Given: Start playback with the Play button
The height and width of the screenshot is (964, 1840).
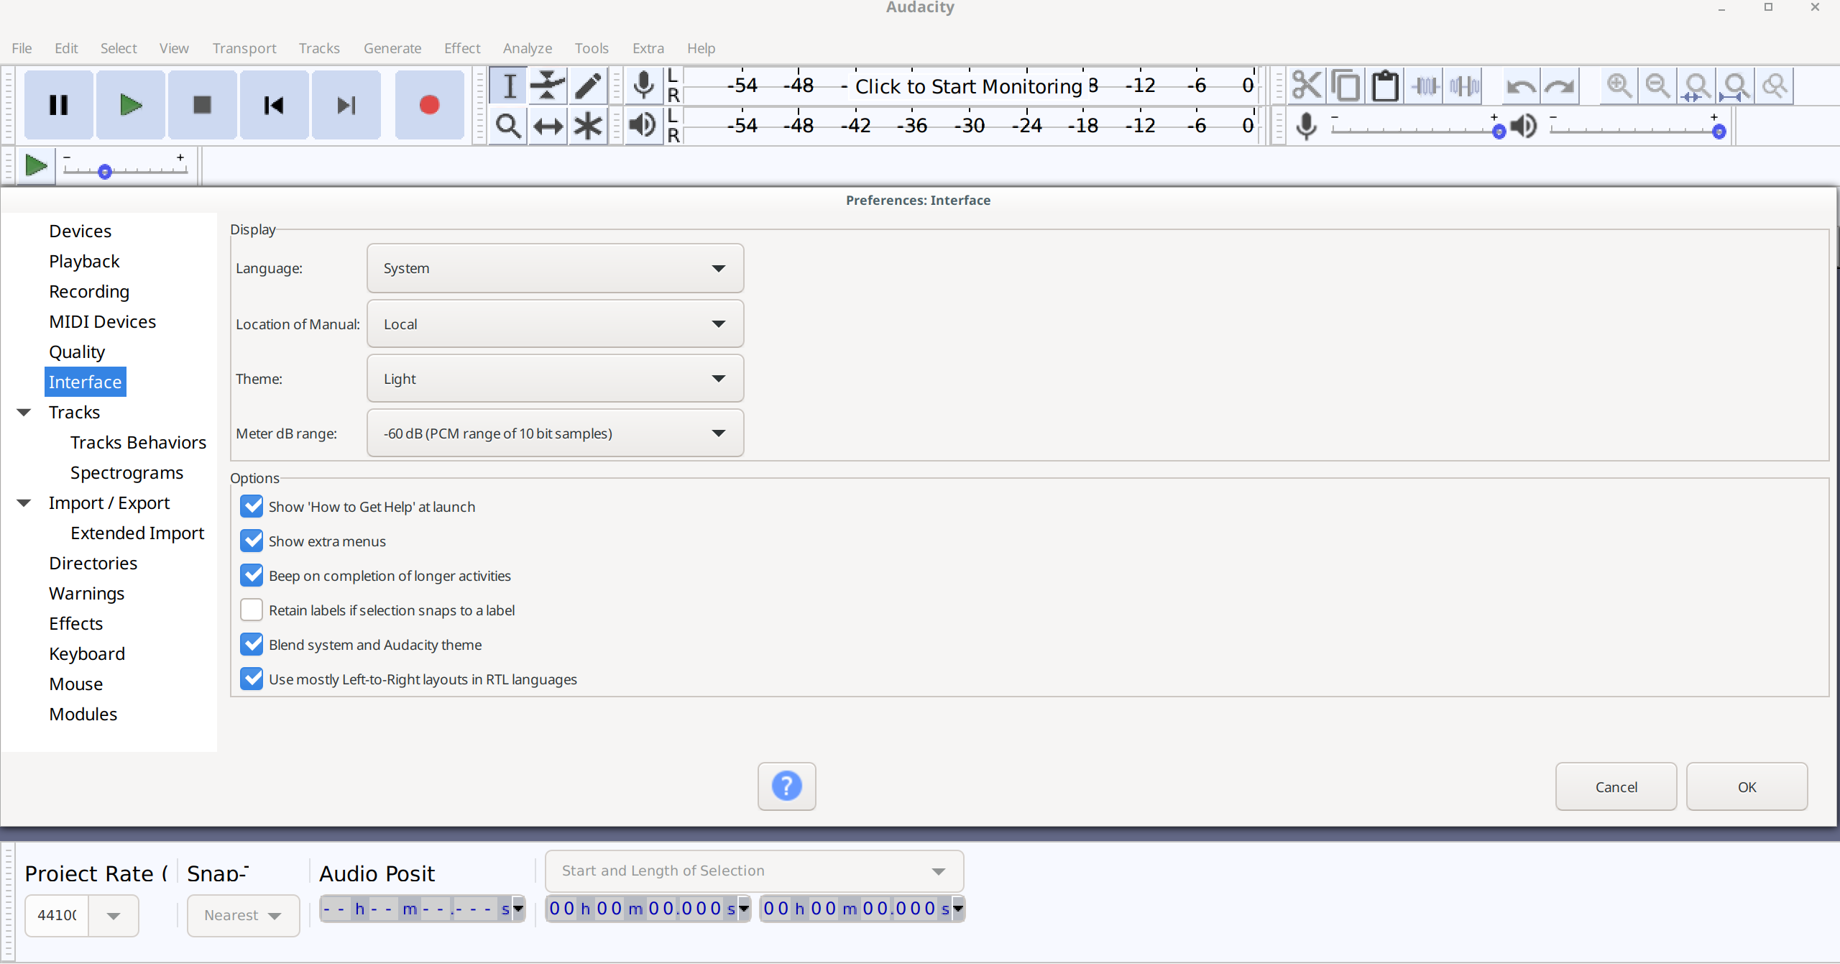Looking at the screenshot, I should 130,105.
